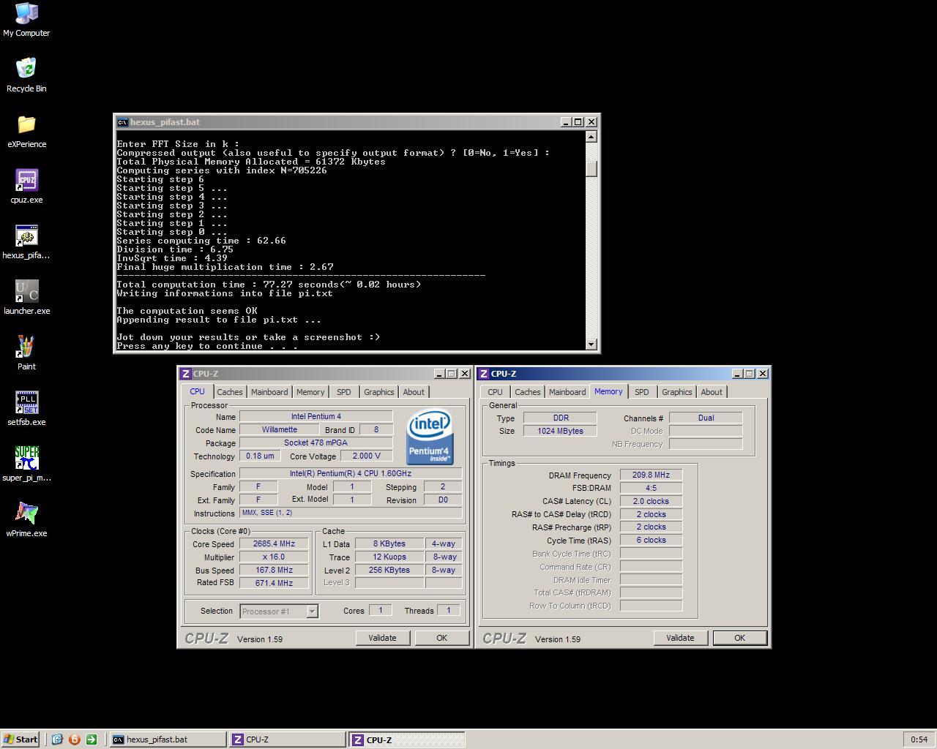Switch to hexus_pifast.bat taskbar button
Viewport: 937px width, 749px height.
click(168, 739)
